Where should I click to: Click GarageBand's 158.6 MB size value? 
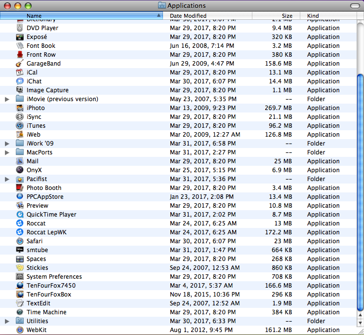click(279, 64)
